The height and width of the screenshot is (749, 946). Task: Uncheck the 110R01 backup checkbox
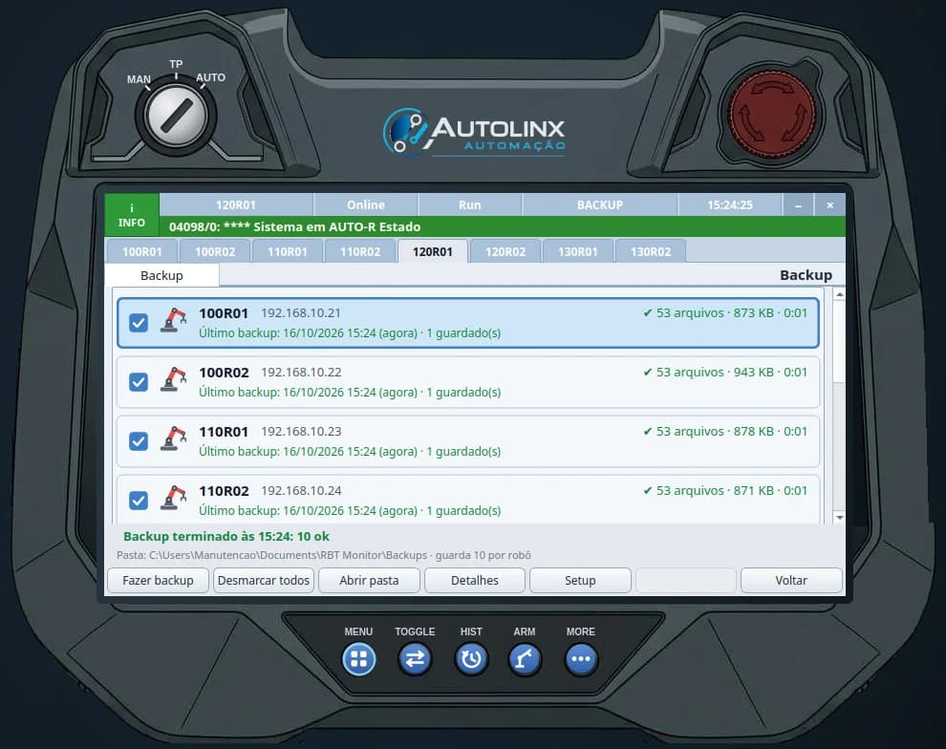pos(139,440)
